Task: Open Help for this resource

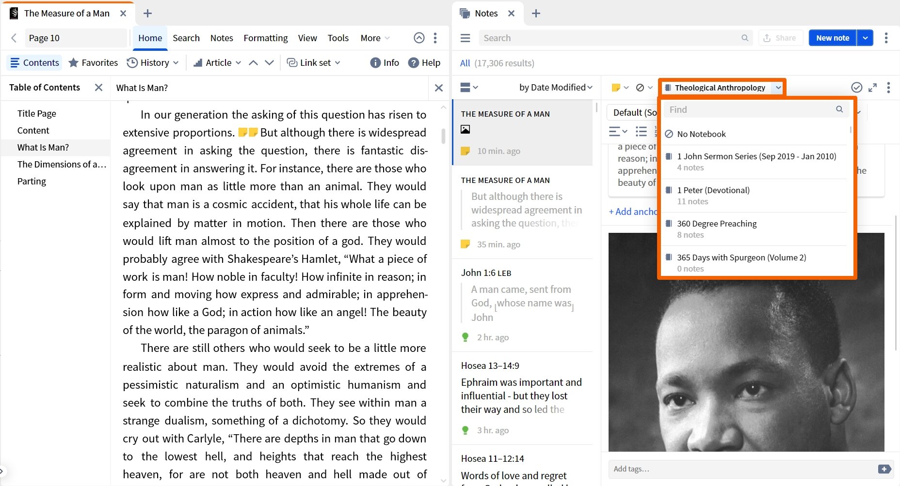Action: click(424, 62)
